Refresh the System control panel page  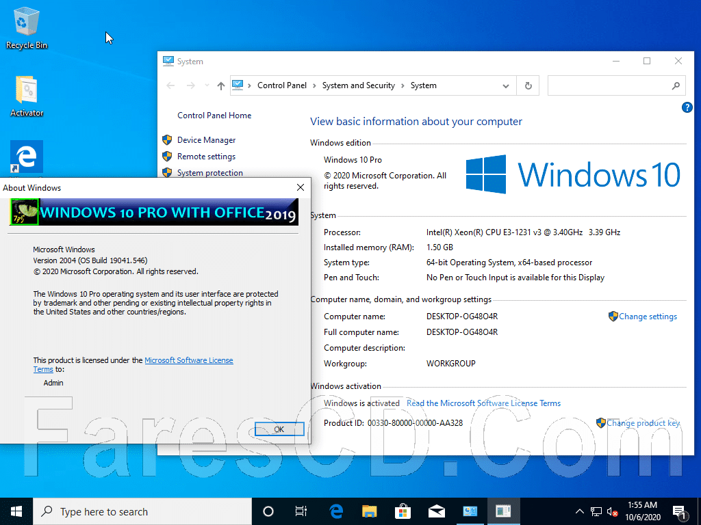[x=528, y=85]
